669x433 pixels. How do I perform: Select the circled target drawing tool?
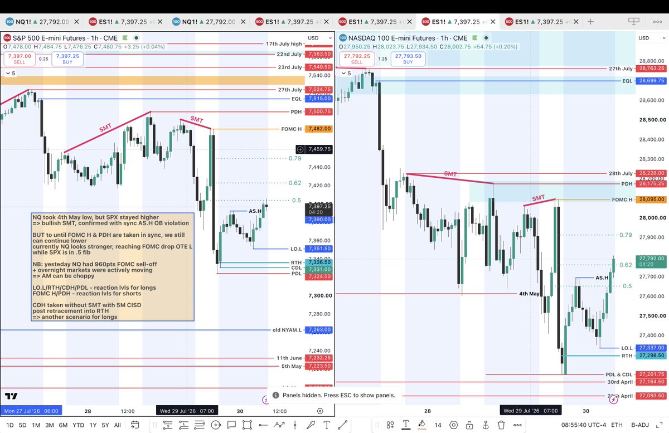coord(216,425)
